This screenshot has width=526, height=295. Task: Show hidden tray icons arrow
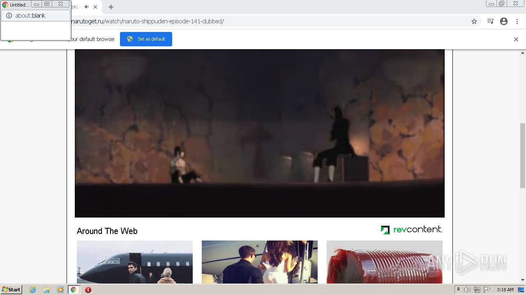pos(459,290)
